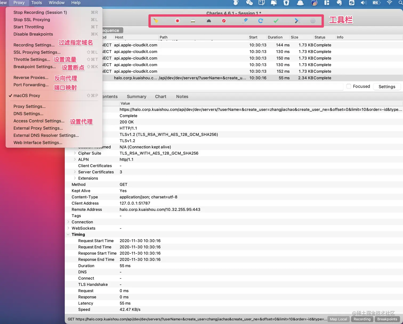The width and height of the screenshot is (403, 324).
Task: Open External Proxy Settings...
Action: tap(54, 128)
